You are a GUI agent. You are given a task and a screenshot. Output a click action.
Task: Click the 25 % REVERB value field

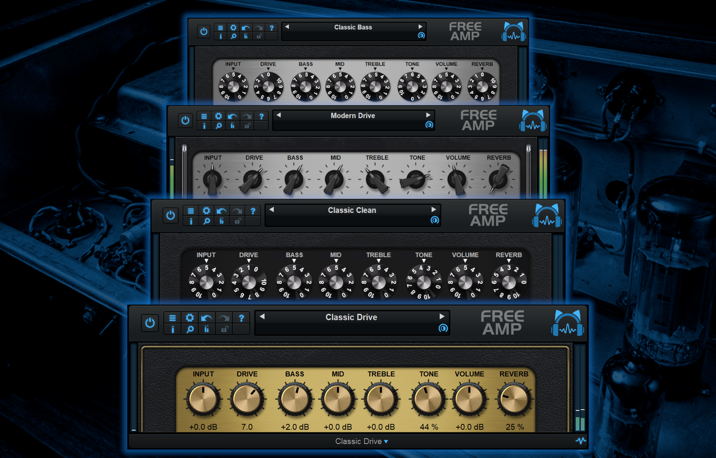[514, 427]
